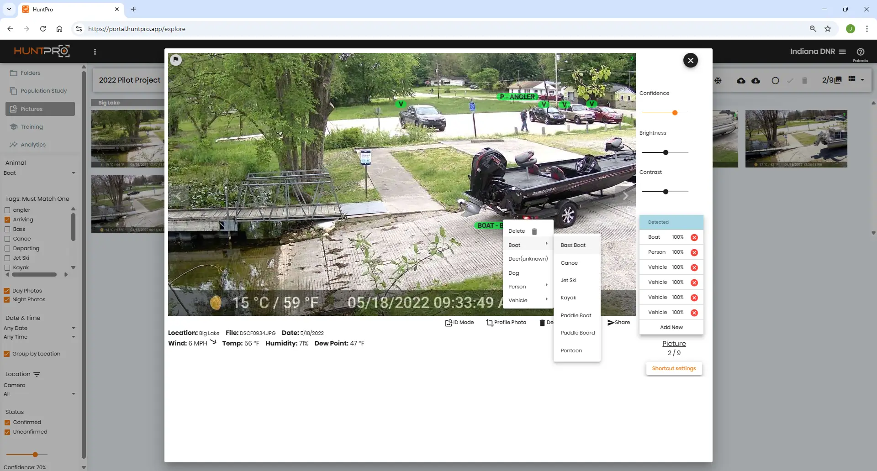This screenshot has height=471, width=877.
Task: Remove the last Vehicle detection entry
Action: tap(694, 313)
